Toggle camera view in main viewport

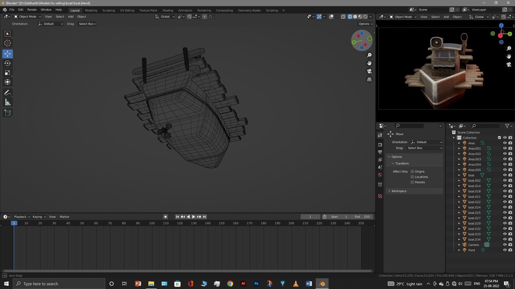(369, 71)
